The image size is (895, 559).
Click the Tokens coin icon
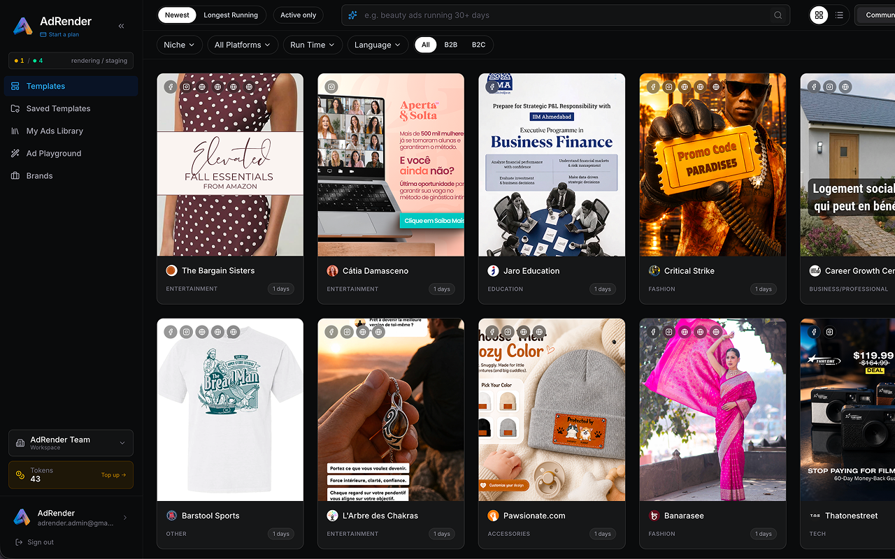click(x=20, y=475)
